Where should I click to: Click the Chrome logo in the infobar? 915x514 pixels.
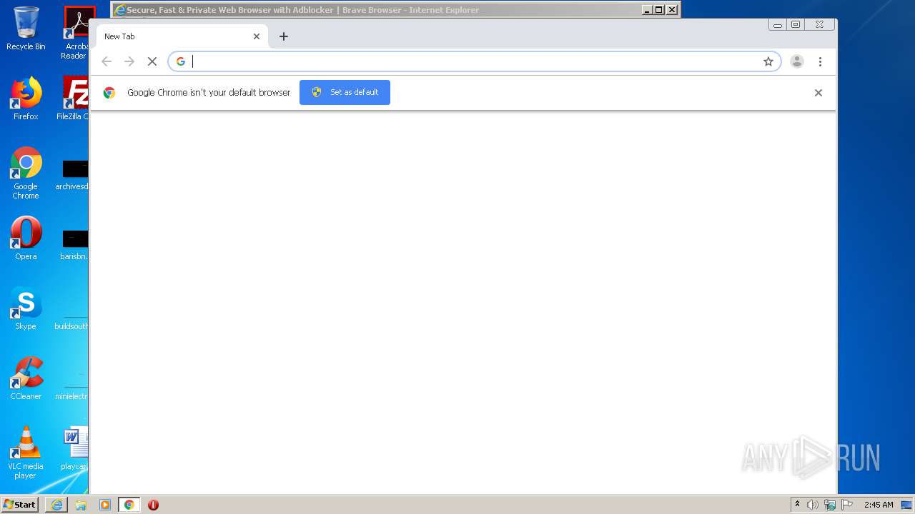[109, 93]
